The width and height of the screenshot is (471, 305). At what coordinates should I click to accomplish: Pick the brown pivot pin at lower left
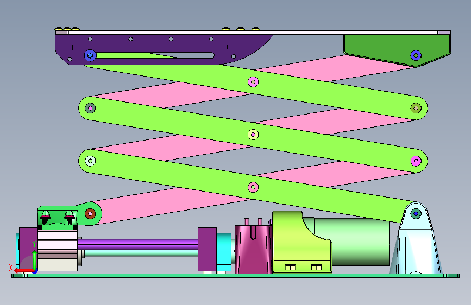click(90, 214)
